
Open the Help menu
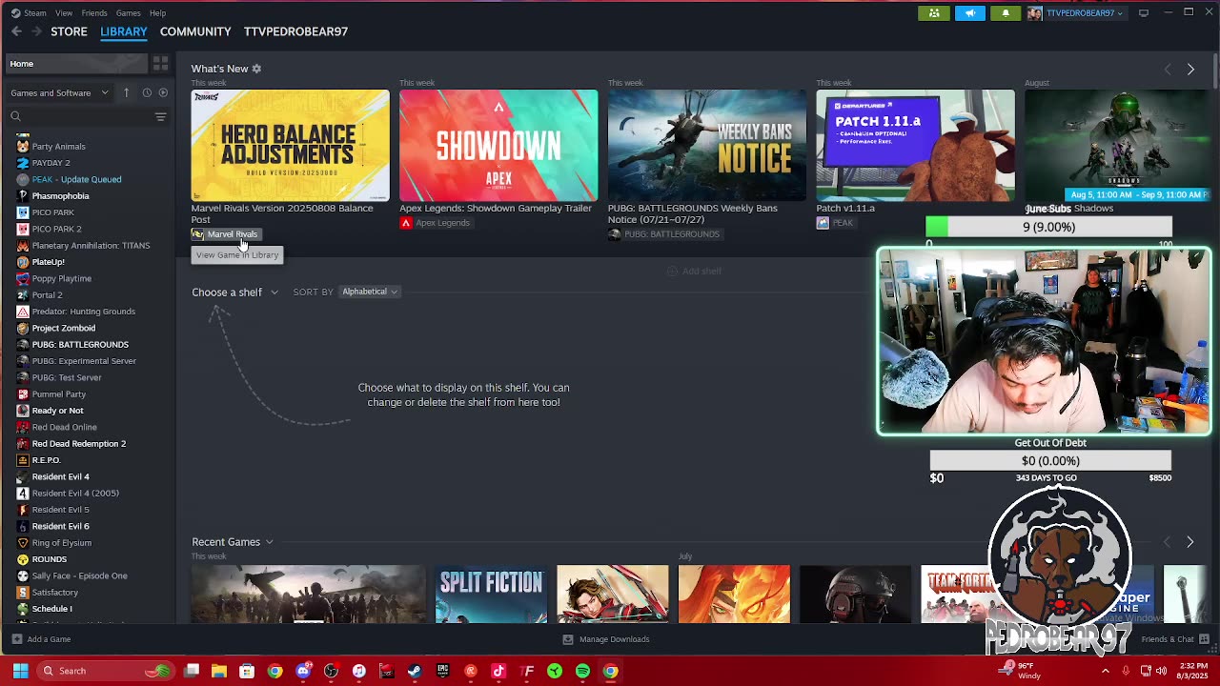[x=157, y=12]
